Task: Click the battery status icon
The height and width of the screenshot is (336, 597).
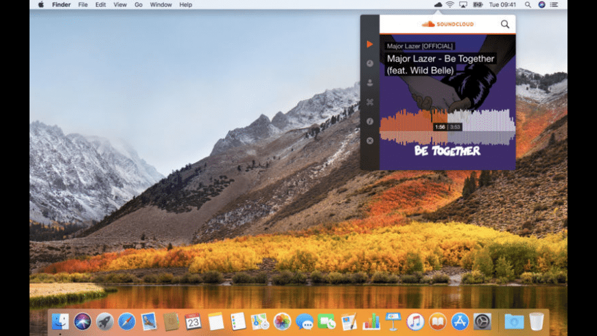Action: [478, 5]
